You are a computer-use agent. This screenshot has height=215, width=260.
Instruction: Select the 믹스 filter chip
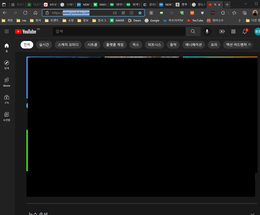tap(136, 45)
